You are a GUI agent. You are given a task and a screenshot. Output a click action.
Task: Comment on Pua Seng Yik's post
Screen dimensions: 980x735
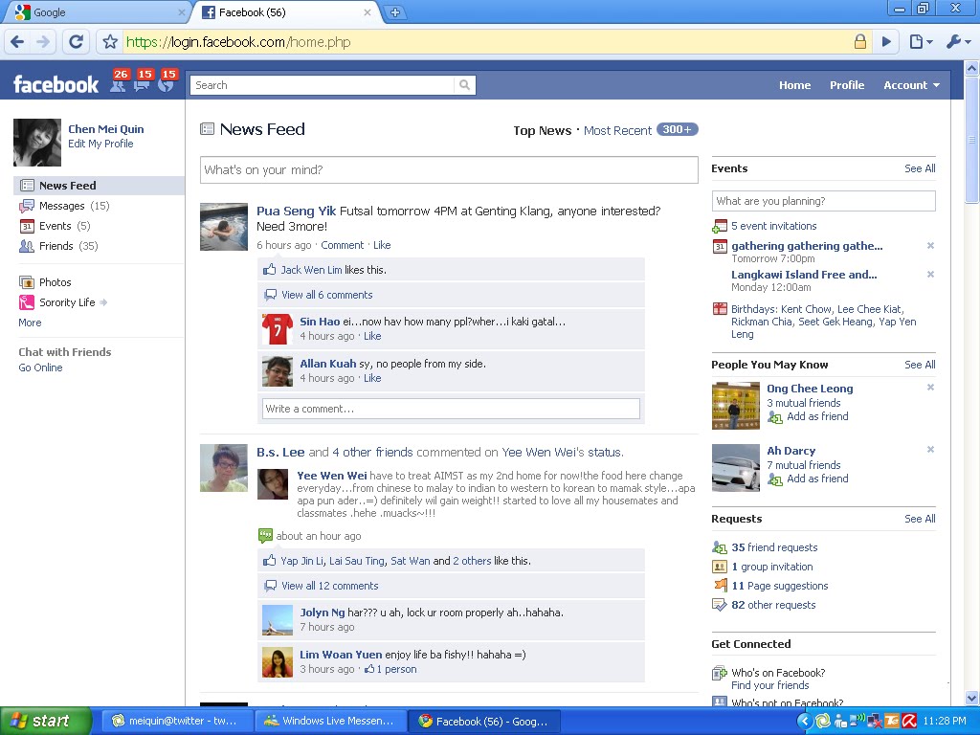[x=342, y=245]
